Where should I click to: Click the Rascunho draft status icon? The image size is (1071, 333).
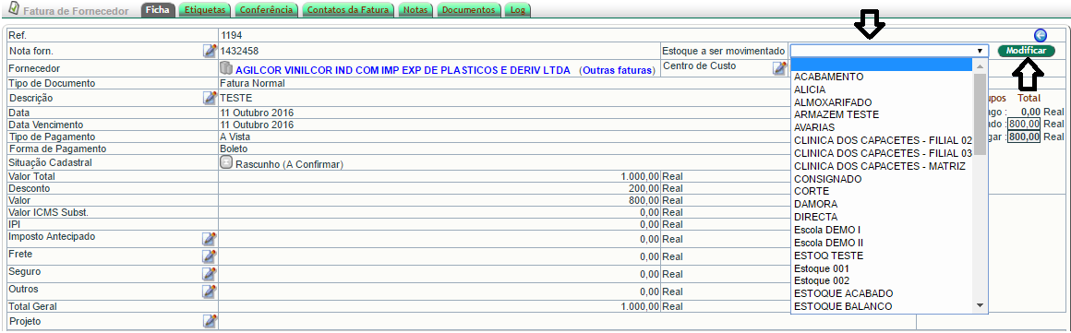[x=226, y=162]
